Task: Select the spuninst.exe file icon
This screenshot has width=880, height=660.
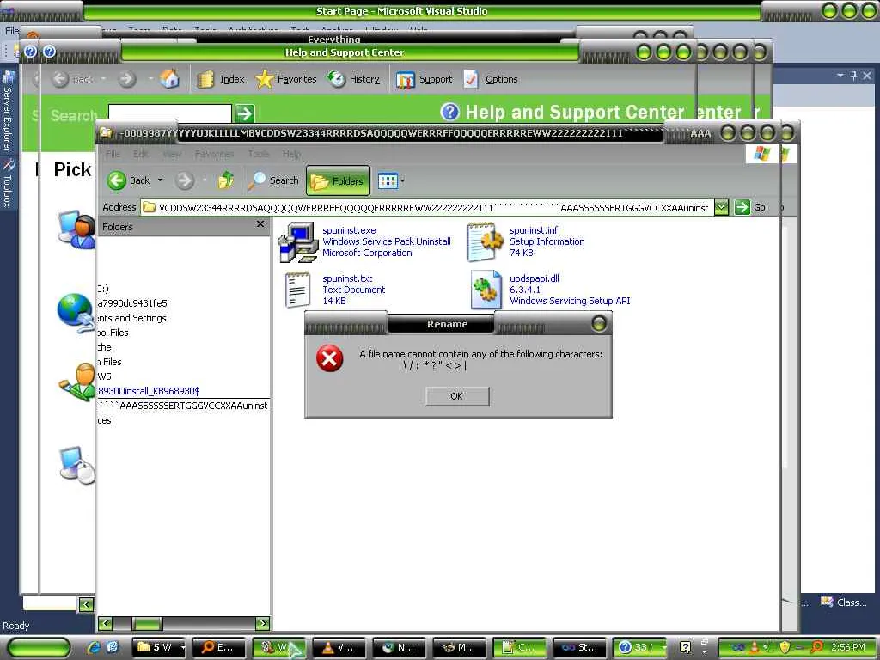Action: click(x=298, y=242)
